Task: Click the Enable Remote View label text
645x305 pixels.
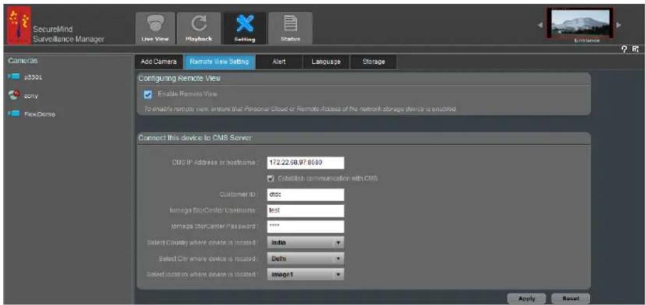Action: 187,94
